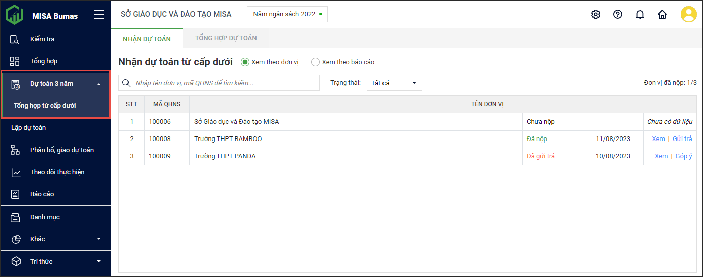Select the Xem theo đơn vị radio
Screen dimensions: 703x277
click(x=245, y=62)
